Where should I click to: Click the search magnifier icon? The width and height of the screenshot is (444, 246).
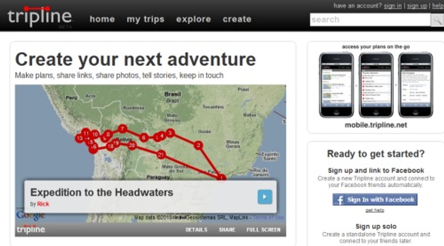coord(437,20)
